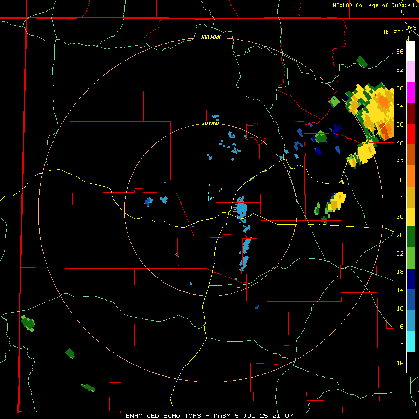Image resolution: width=419 pixels, height=419 pixels.
Task: Click the 46 value on the legend scale
Action: (x=400, y=143)
